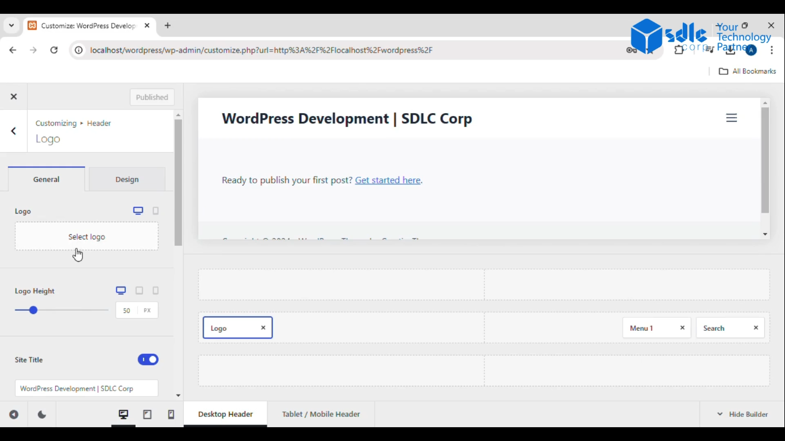
Task: Open Chrome three-dot menu
Action: coord(772,50)
